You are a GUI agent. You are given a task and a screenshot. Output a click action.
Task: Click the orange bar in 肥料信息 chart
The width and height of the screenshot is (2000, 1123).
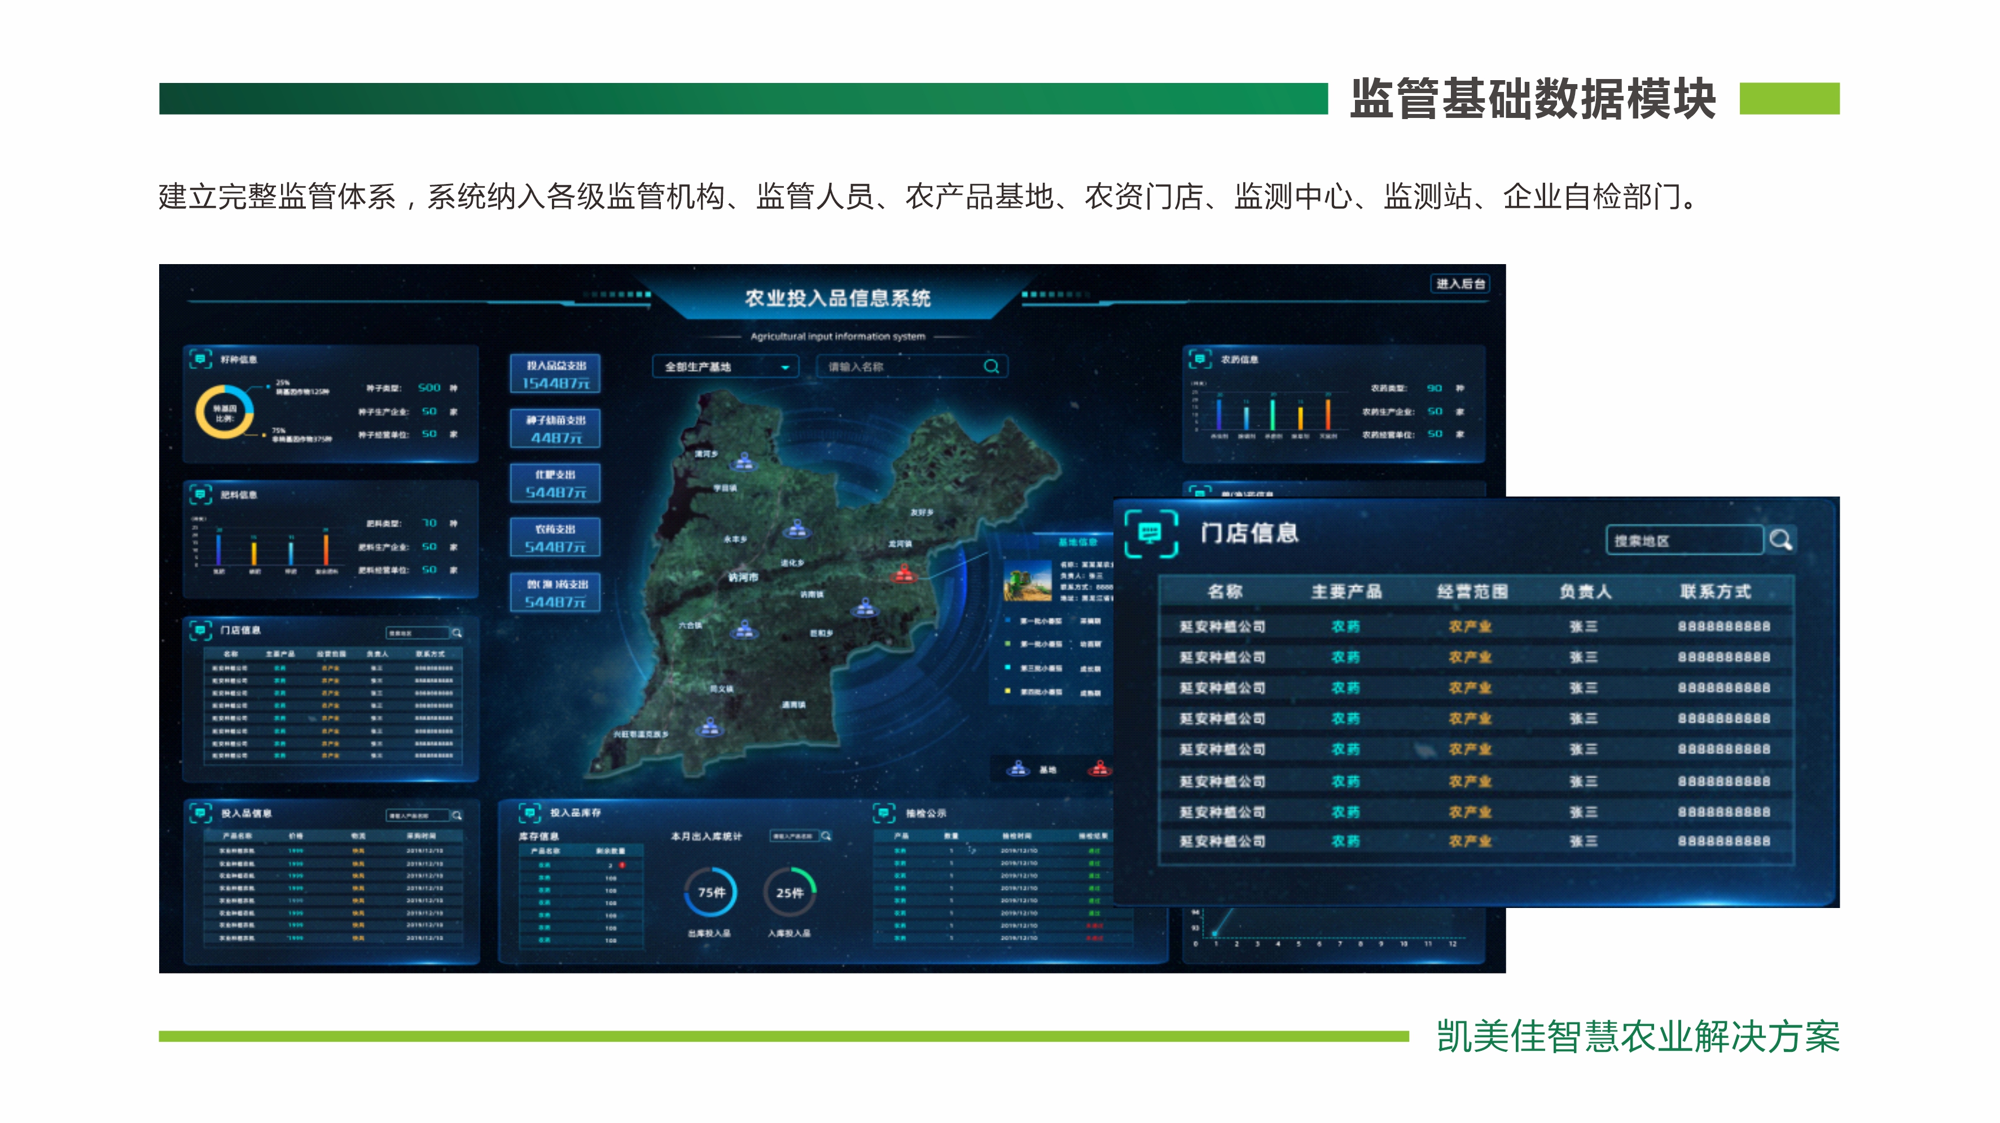[x=326, y=550]
